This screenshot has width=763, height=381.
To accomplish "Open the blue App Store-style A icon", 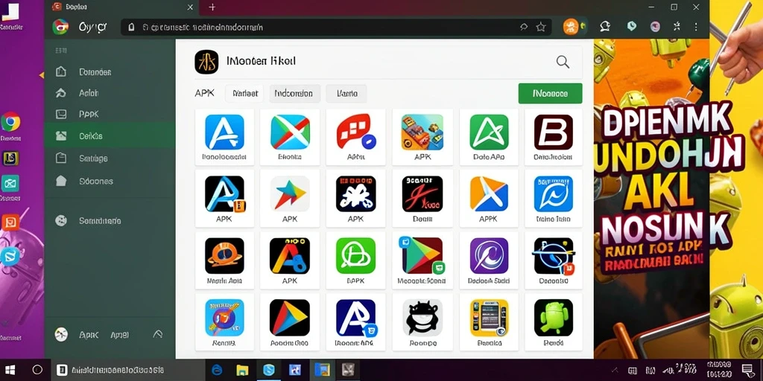I will click(x=224, y=132).
